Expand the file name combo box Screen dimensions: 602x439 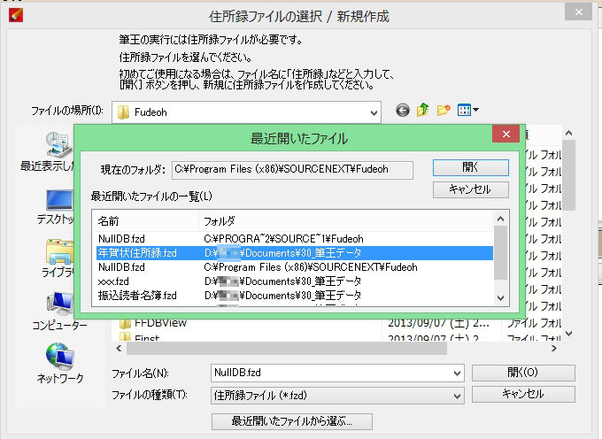pos(457,374)
